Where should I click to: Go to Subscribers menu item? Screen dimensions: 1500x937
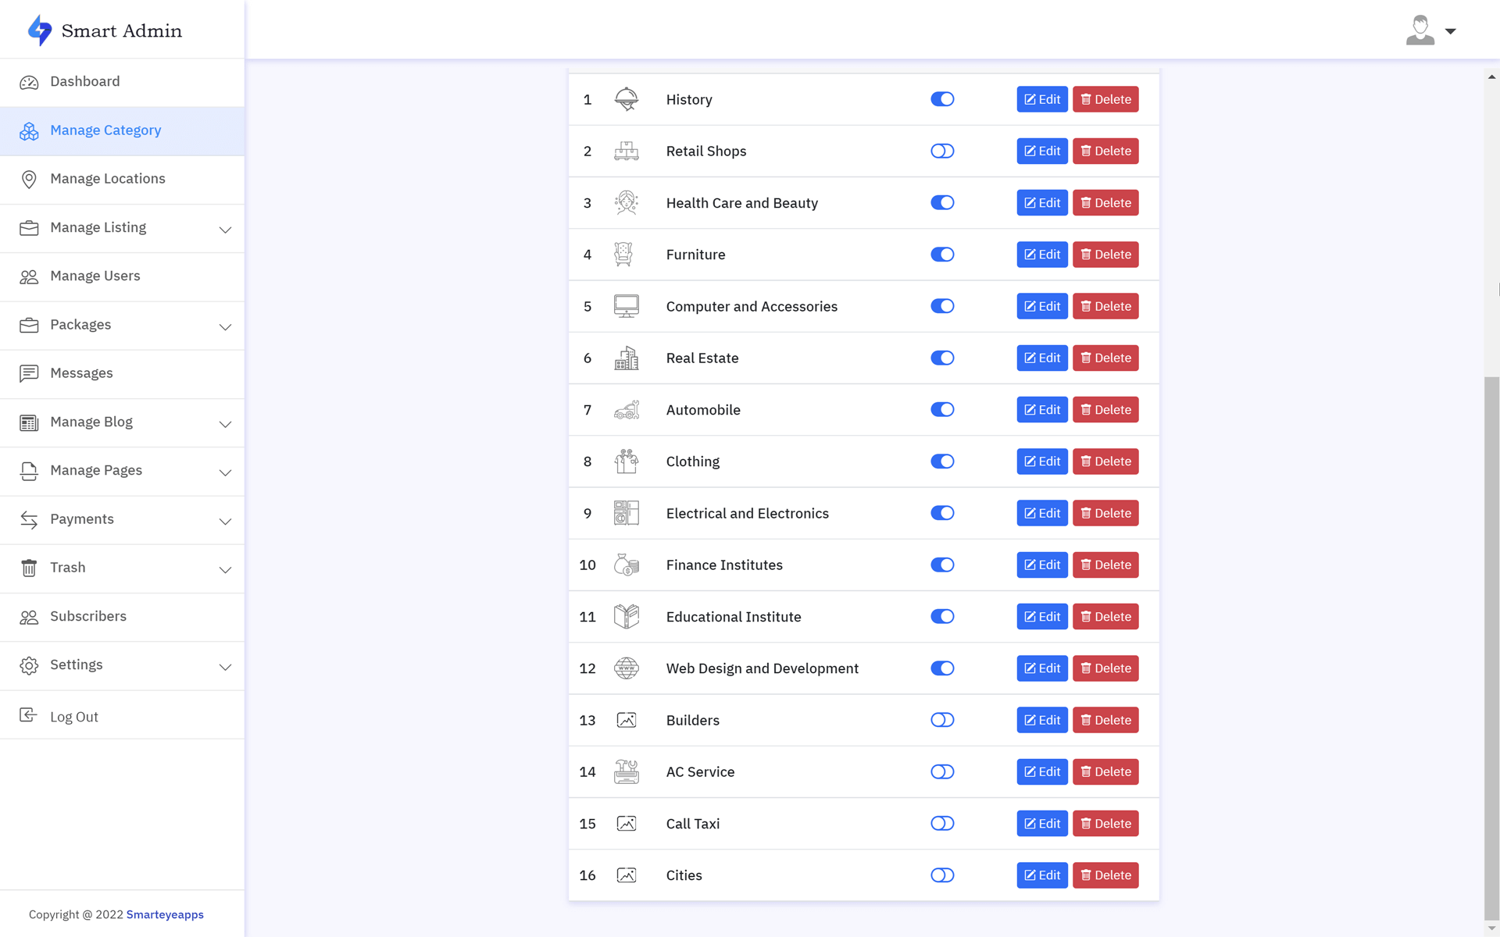click(87, 616)
